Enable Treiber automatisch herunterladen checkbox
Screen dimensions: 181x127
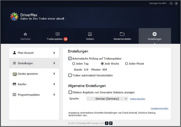70,75
